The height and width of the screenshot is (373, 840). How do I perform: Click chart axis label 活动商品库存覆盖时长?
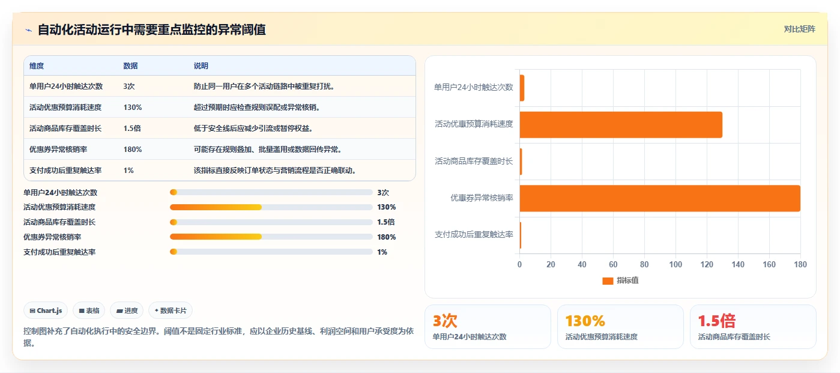[x=474, y=161]
